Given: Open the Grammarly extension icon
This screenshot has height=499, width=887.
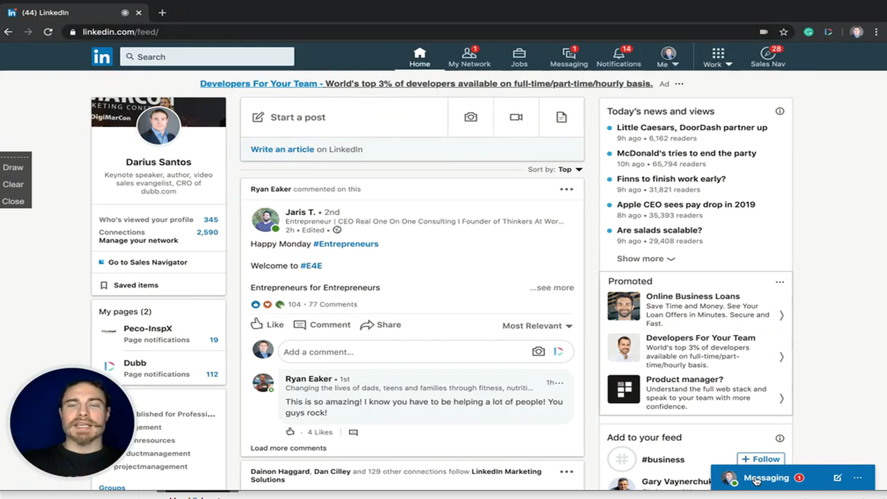Looking at the screenshot, I should (808, 32).
